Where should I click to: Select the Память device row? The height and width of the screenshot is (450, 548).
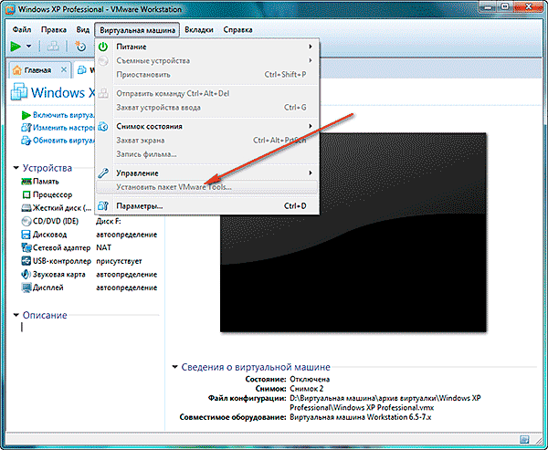click(90, 182)
